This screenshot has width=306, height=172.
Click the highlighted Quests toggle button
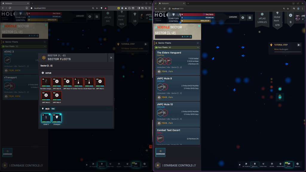(255, 164)
